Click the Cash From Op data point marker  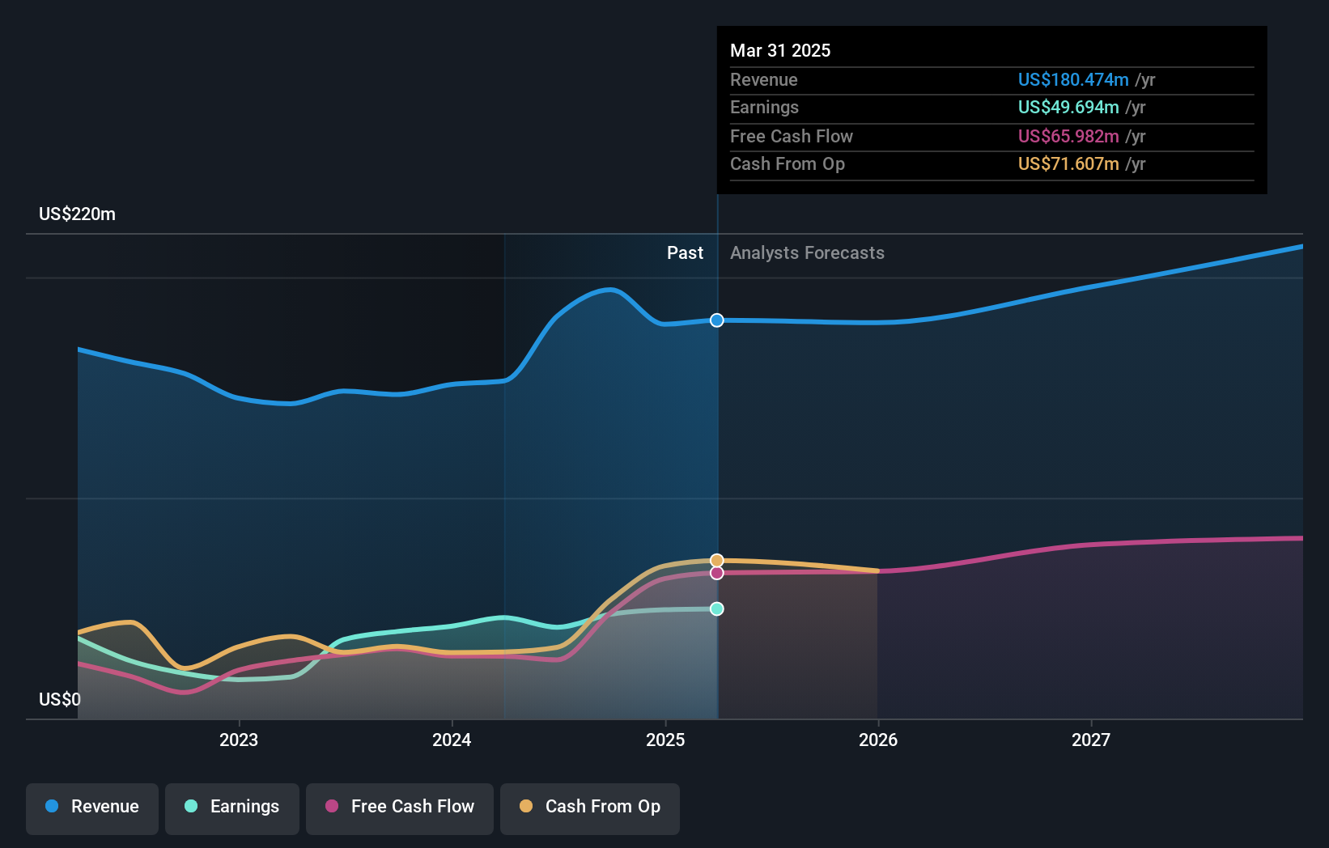tap(717, 561)
